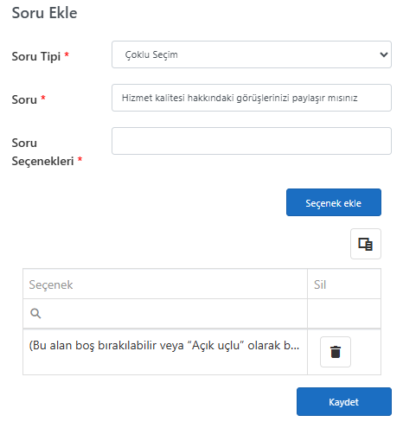Open the column chooser icon above the table
Screen dimensions: 403x428
point(366,244)
